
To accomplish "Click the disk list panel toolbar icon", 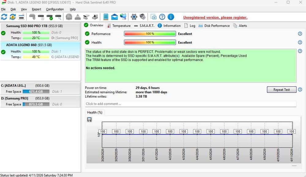I will tap(21, 17).
